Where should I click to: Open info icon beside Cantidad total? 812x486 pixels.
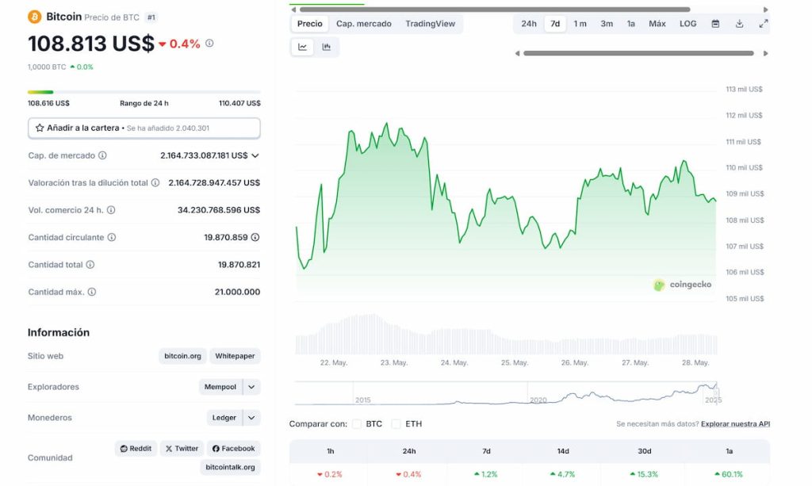click(90, 265)
